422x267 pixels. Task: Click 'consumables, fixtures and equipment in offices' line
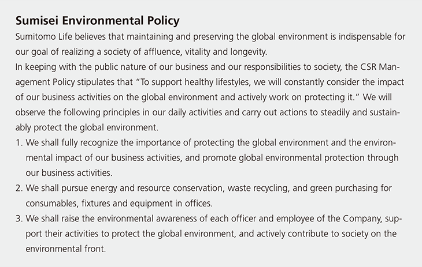119,204
